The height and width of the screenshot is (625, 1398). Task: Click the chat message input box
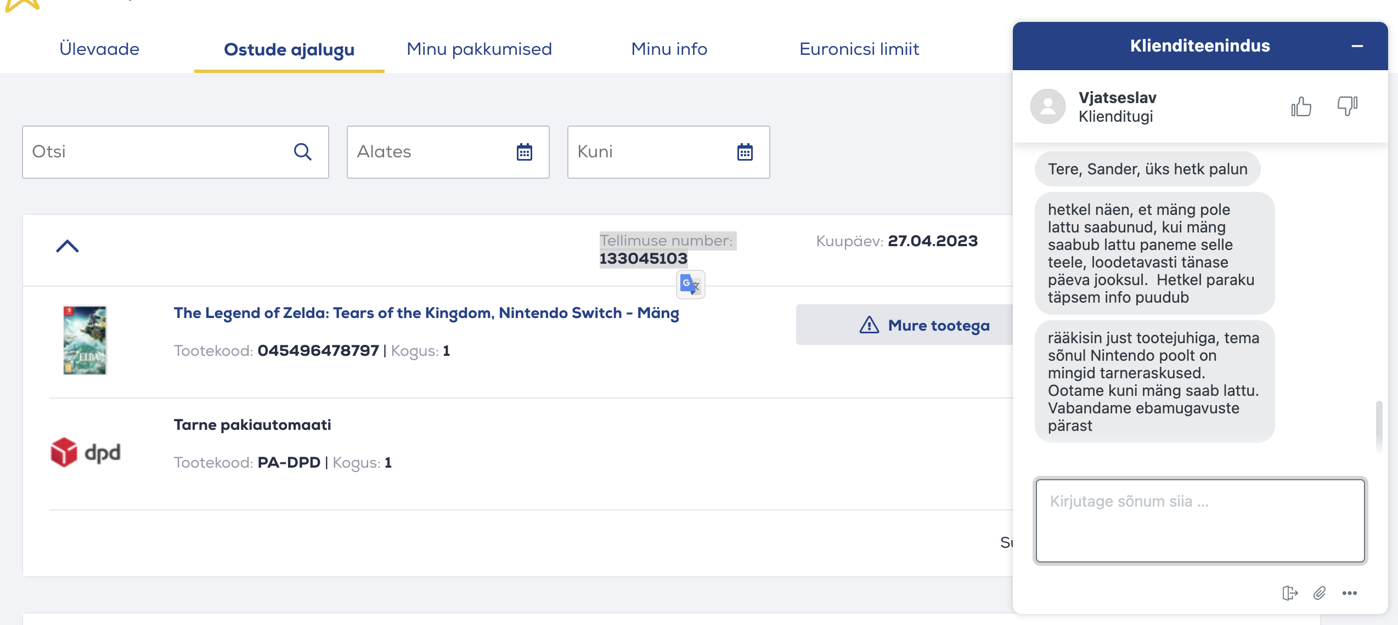click(1200, 521)
